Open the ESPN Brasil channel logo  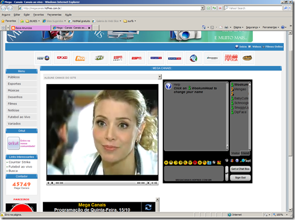(x=118, y=58)
